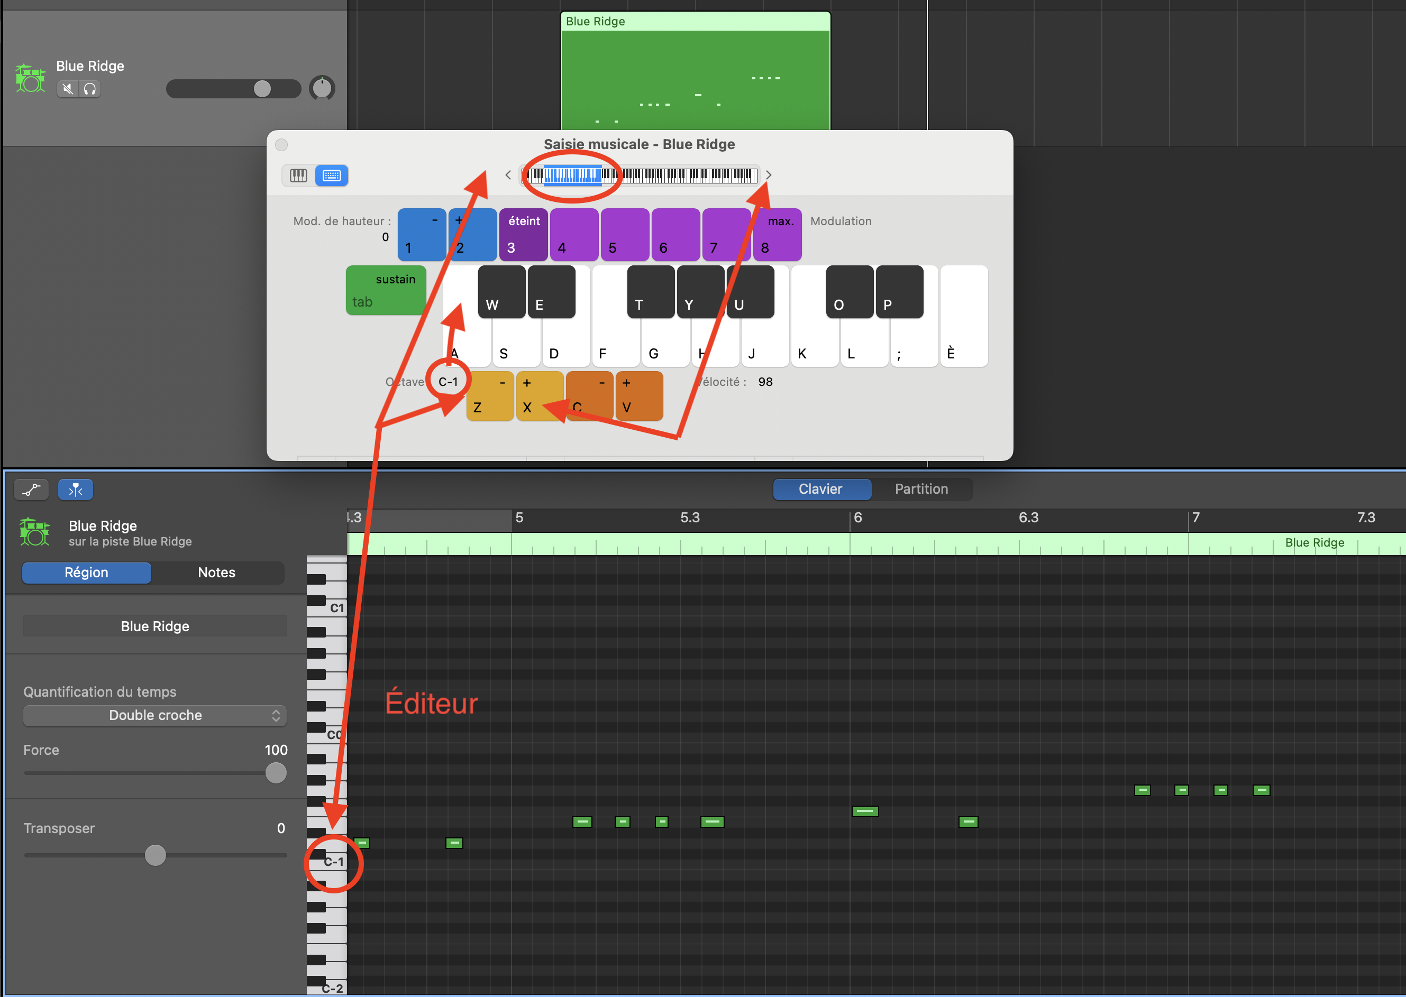Lower octave with Z minus key
Screen dimensions: 1406x997
click(490, 396)
